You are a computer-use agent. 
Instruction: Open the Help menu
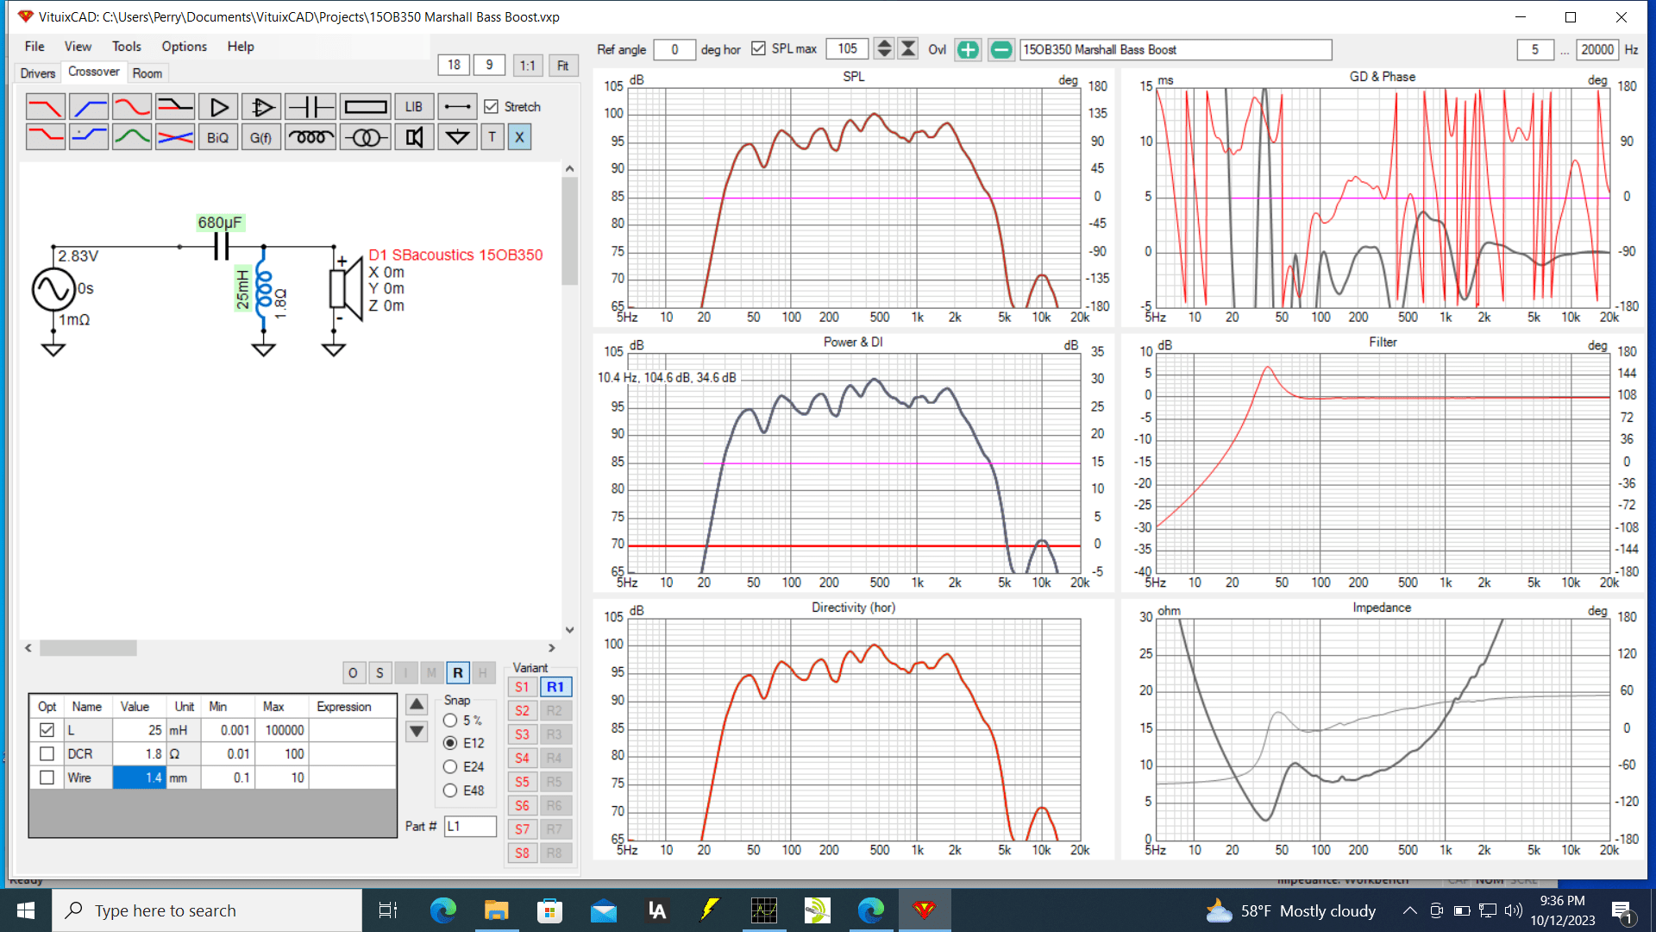click(241, 47)
